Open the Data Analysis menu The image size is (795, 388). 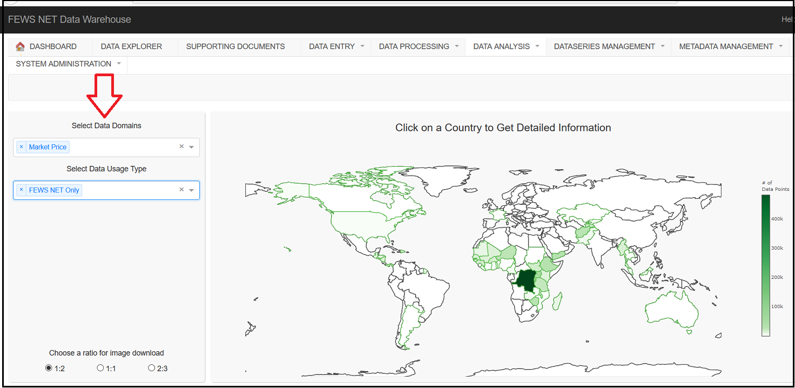tap(506, 46)
